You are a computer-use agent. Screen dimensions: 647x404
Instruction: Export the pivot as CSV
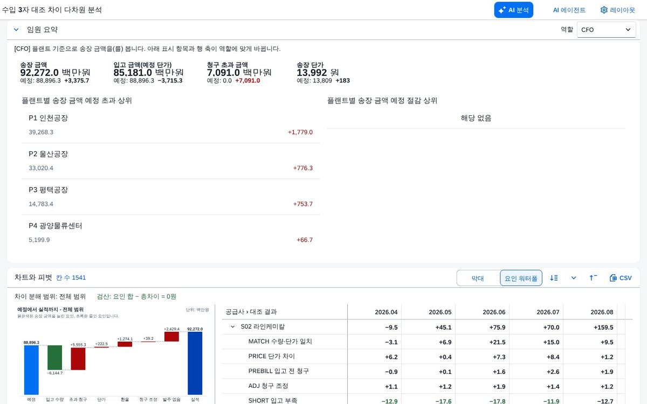pyautogui.click(x=621, y=278)
